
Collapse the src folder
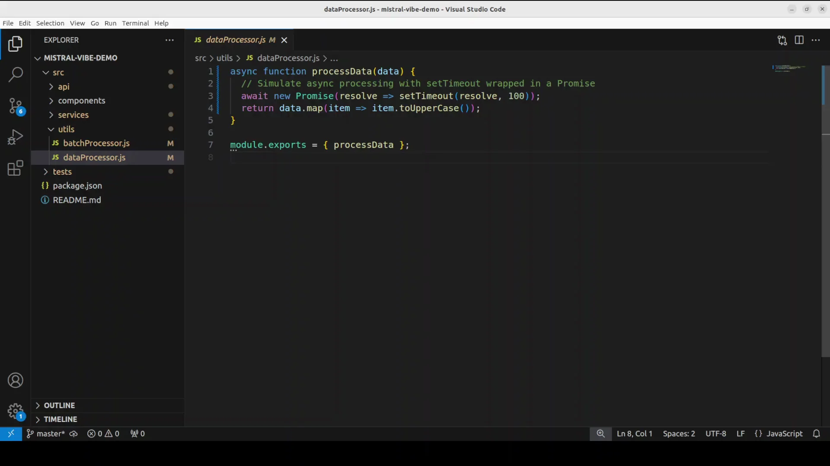tap(58, 72)
